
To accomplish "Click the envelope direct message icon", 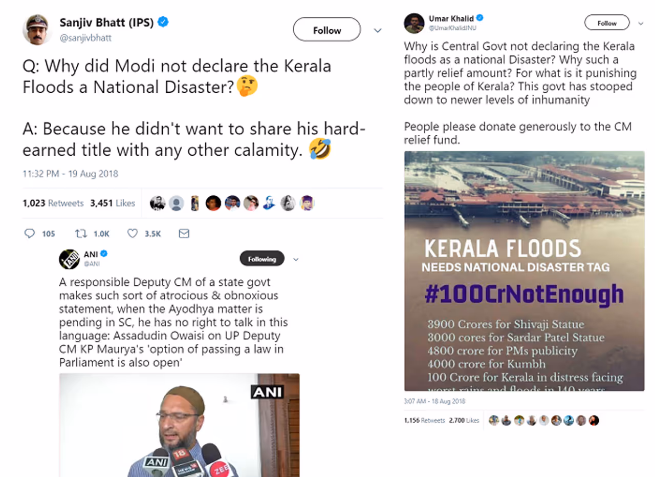I will coord(184,234).
